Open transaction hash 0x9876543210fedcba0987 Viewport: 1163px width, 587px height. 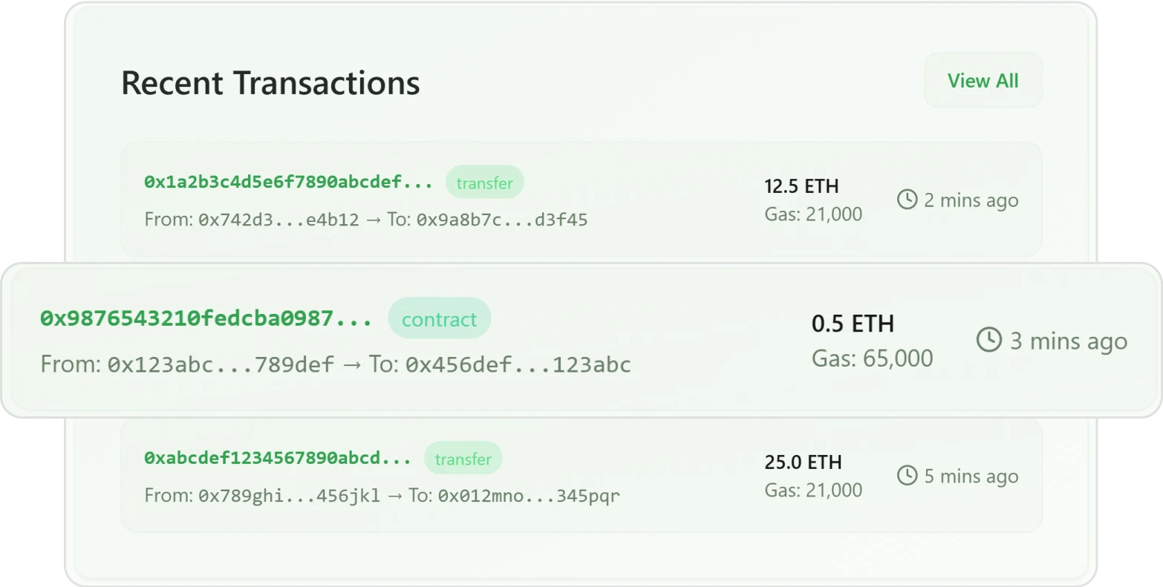(206, 319)
